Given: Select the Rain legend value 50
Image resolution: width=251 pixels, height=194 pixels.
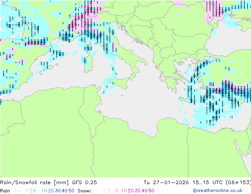Looking at the screenshot, I should pyautogui.click(x=71, y=191).
